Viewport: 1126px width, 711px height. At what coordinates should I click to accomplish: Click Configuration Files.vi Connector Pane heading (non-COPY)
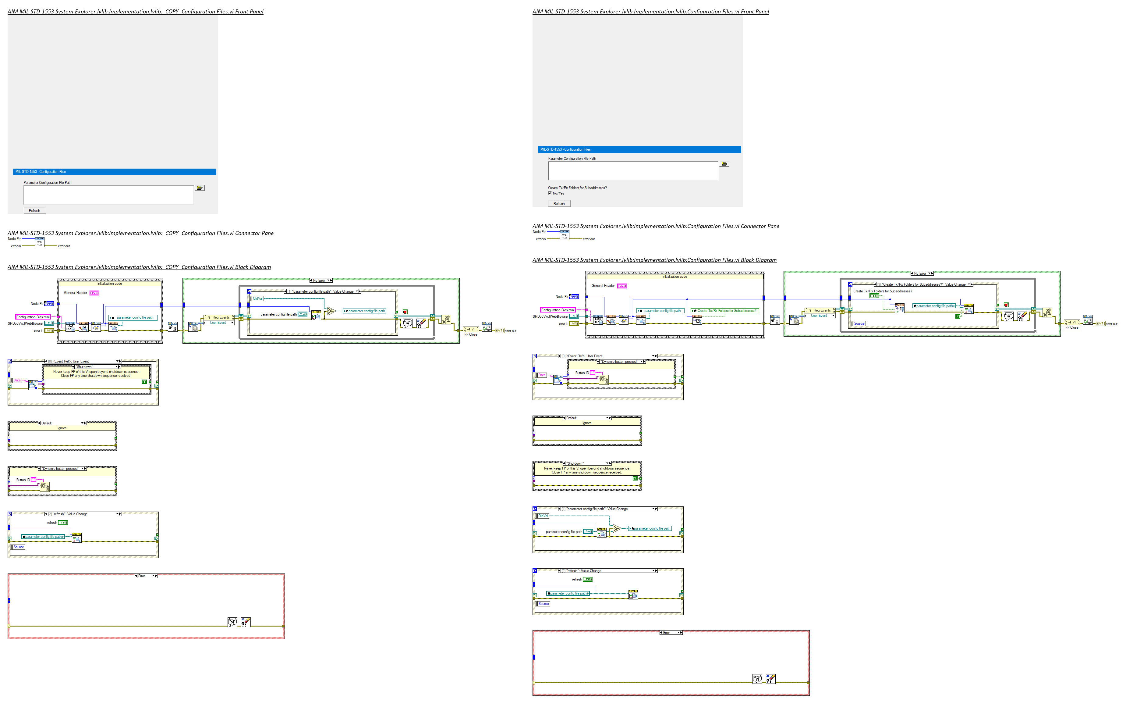point(656,226)
